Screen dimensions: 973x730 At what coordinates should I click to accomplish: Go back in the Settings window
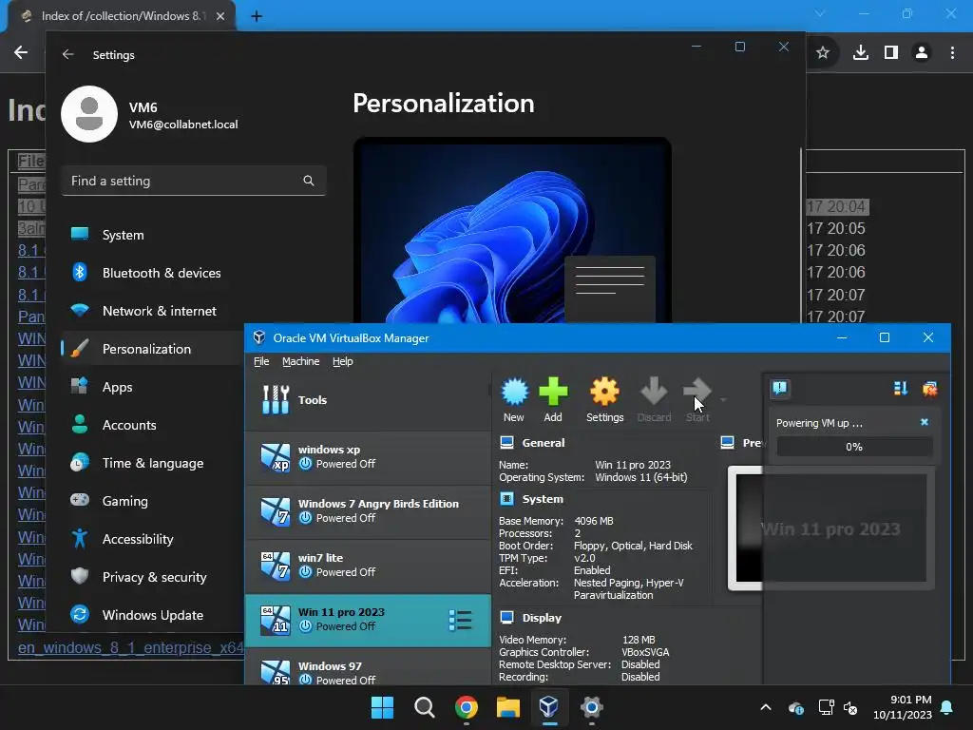[x=68, y=54]
